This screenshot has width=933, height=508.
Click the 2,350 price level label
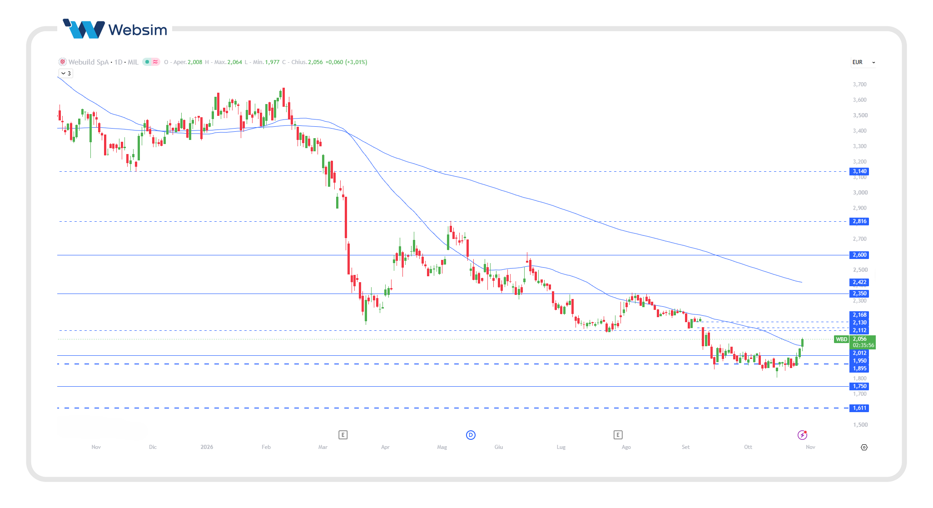[x=859, y=294]
